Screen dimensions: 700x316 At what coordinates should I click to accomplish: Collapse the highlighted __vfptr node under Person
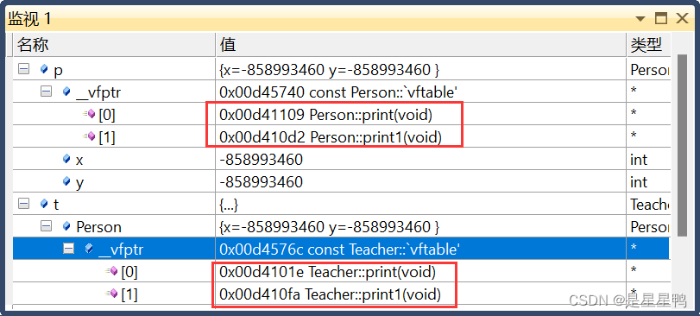click(x=68, y=249)
